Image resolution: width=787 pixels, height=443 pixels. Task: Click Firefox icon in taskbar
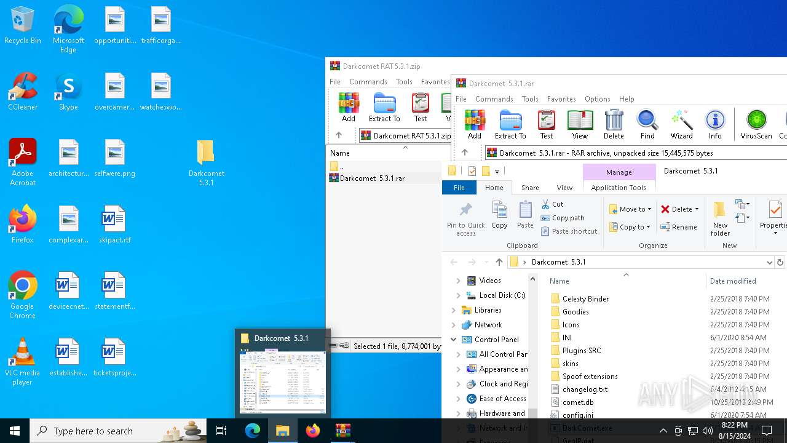pyautogui.click(x=313, y=431)
